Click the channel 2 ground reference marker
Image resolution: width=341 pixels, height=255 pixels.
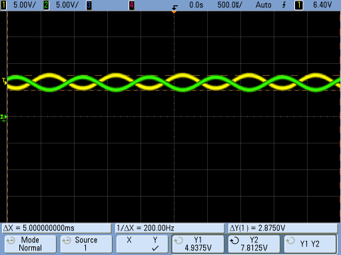[x=3, y=118]
